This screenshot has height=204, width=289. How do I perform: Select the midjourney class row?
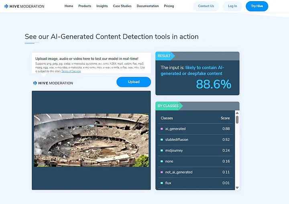point(195,151)
